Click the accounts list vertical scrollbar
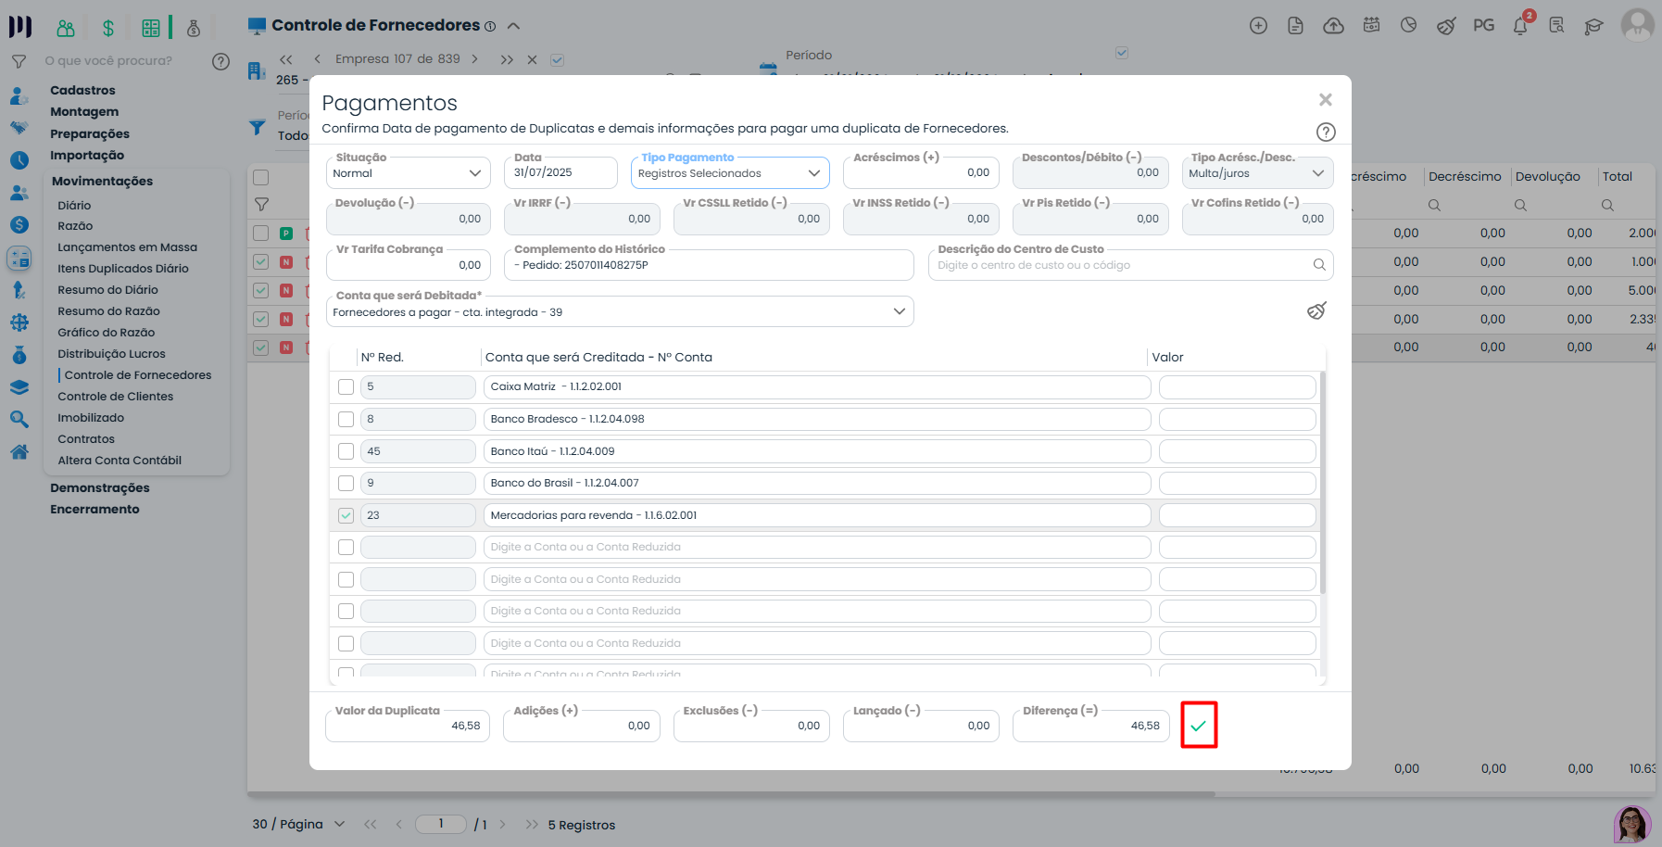The image size is (1662, 847). coord(1322,482)
